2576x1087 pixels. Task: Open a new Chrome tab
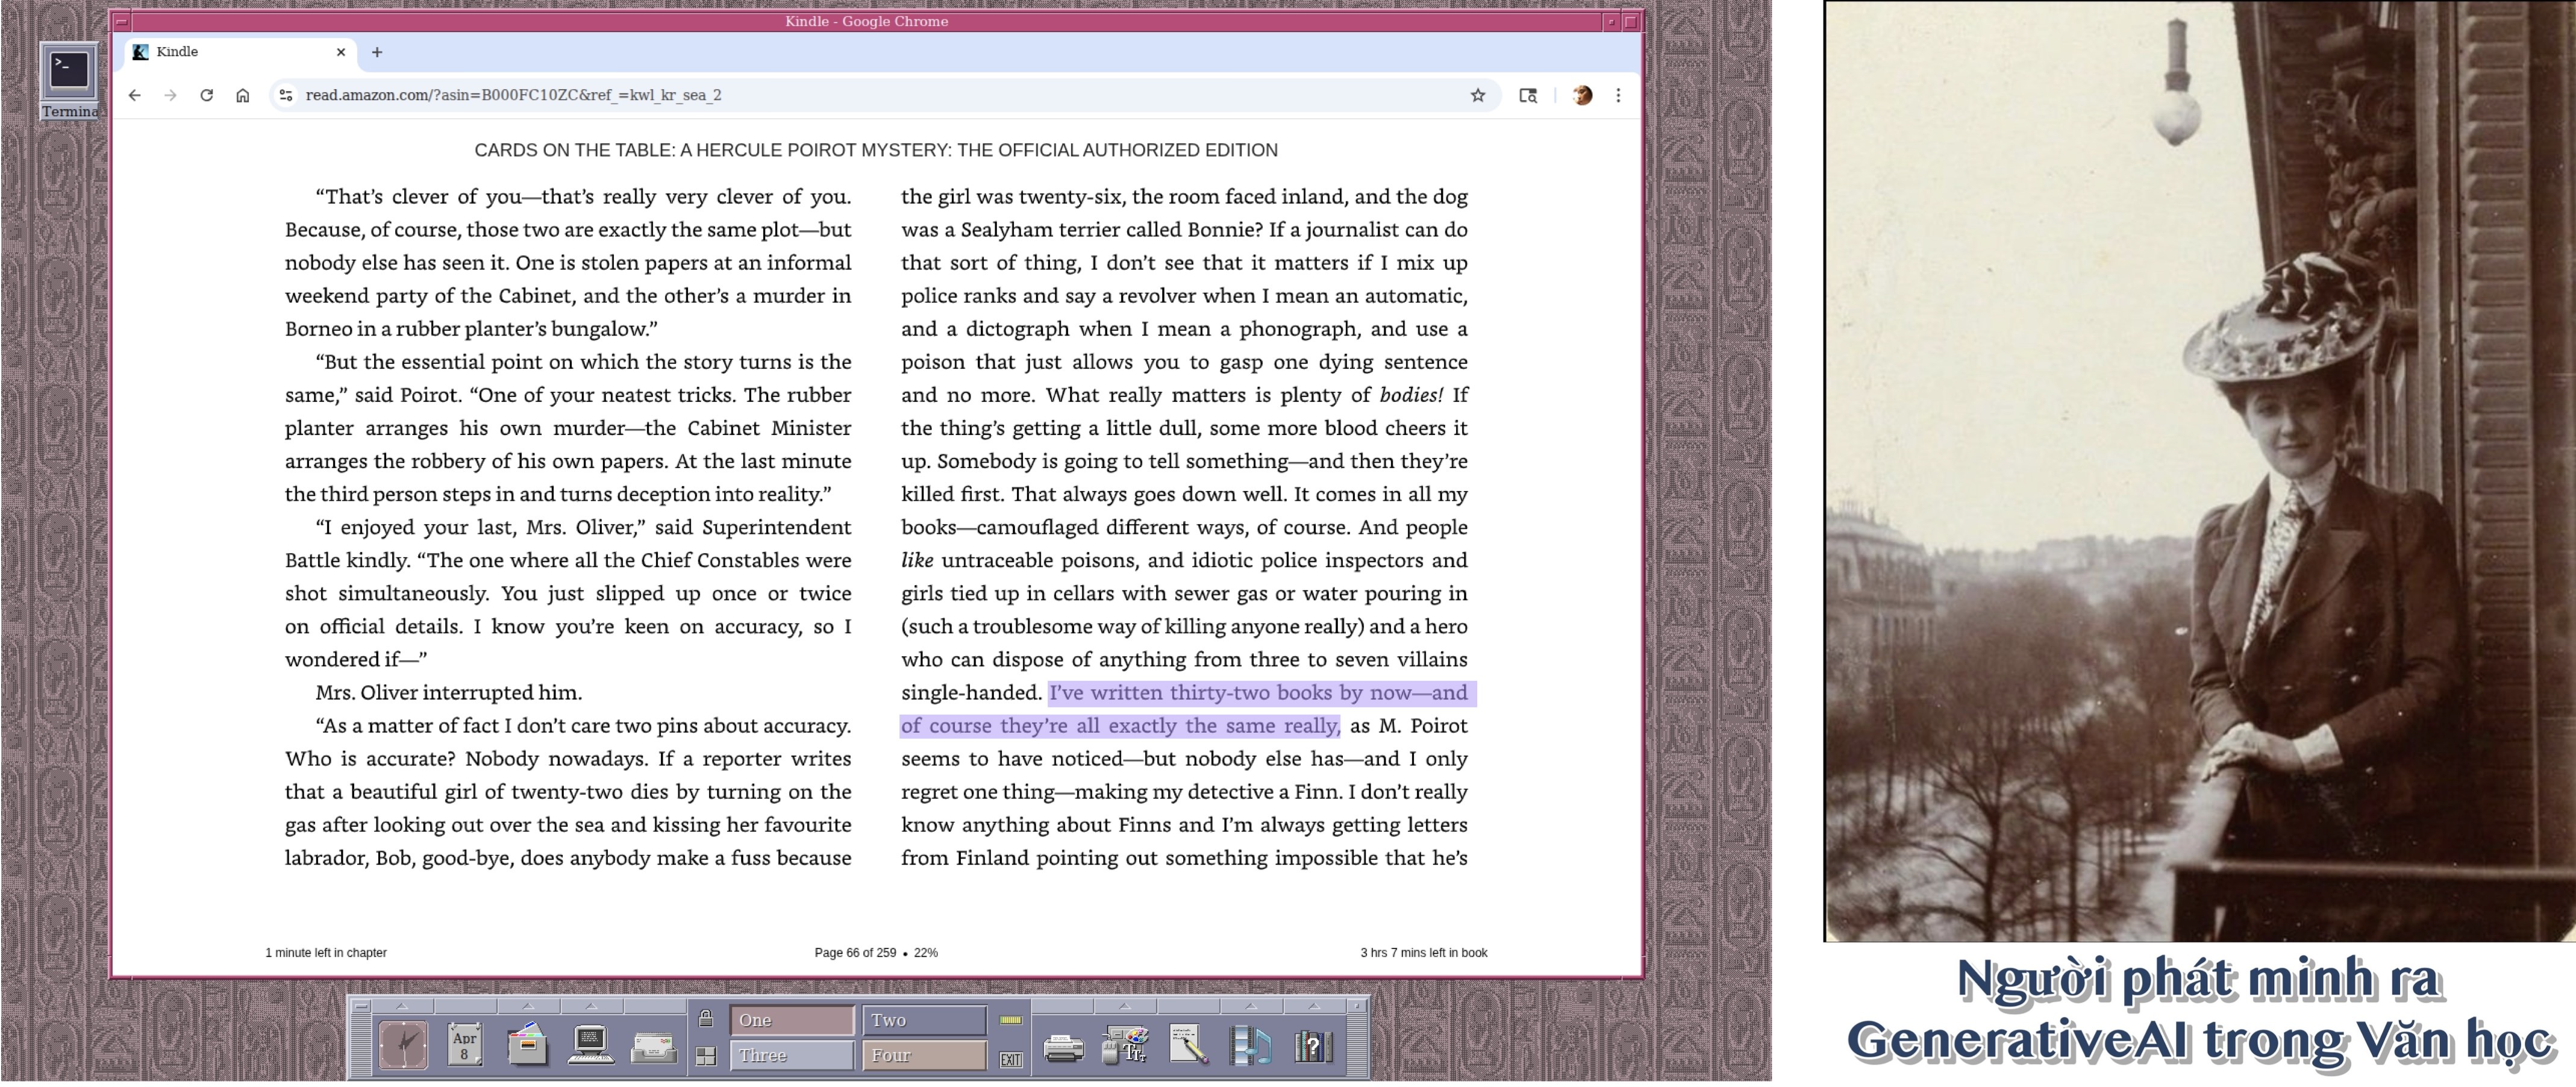(377, 52)
